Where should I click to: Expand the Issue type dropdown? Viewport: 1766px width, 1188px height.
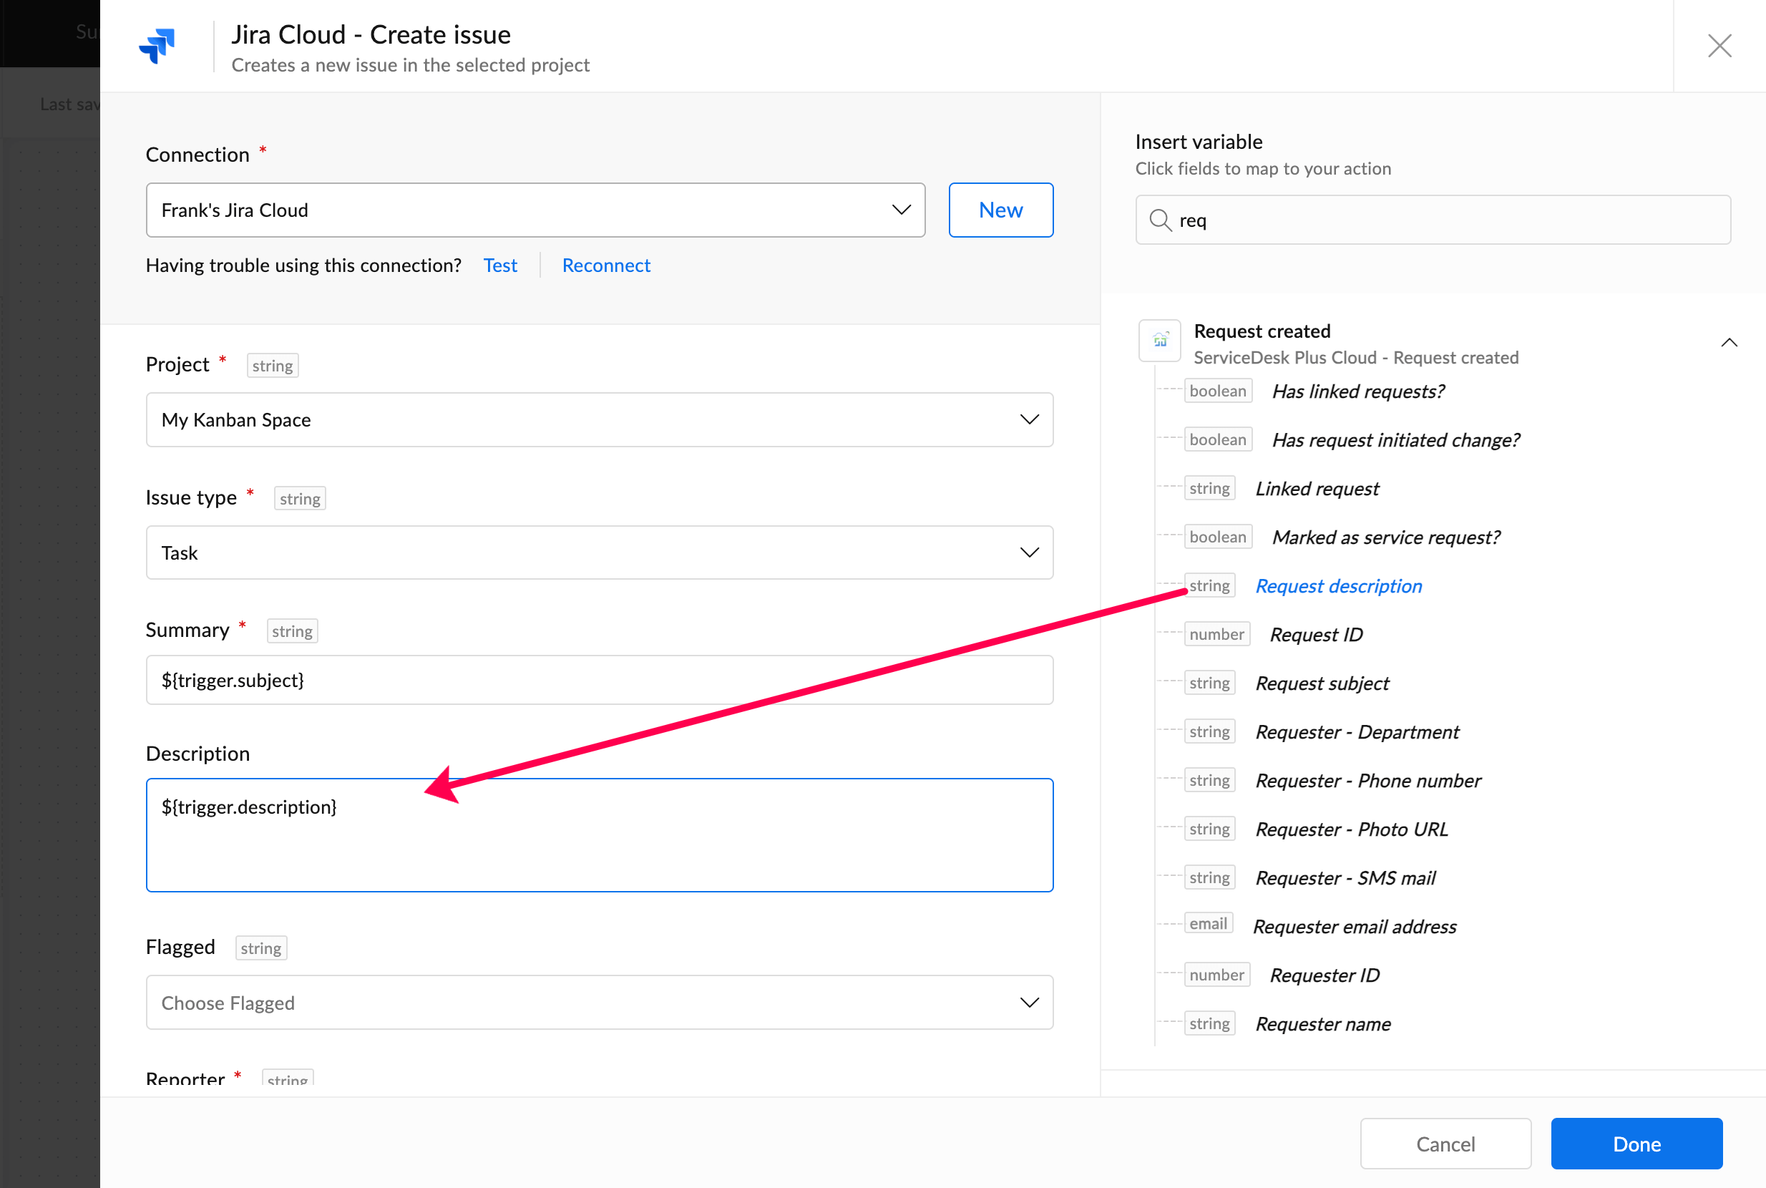[598, 553]
